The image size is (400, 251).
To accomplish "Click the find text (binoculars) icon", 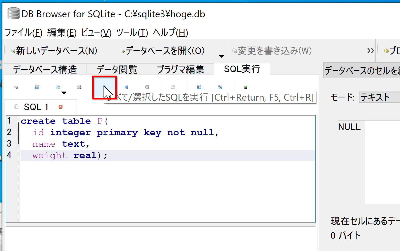I will click(x=199, y=87).
